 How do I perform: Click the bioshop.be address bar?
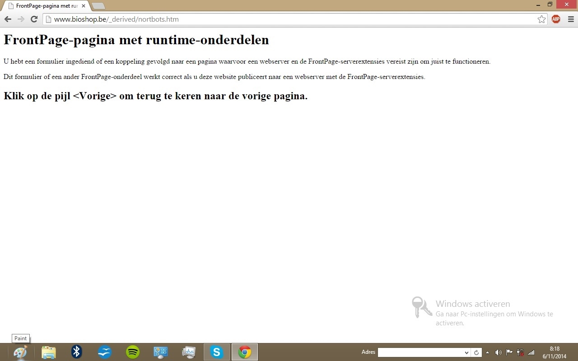pyautogui.click(x=289, y=19)
